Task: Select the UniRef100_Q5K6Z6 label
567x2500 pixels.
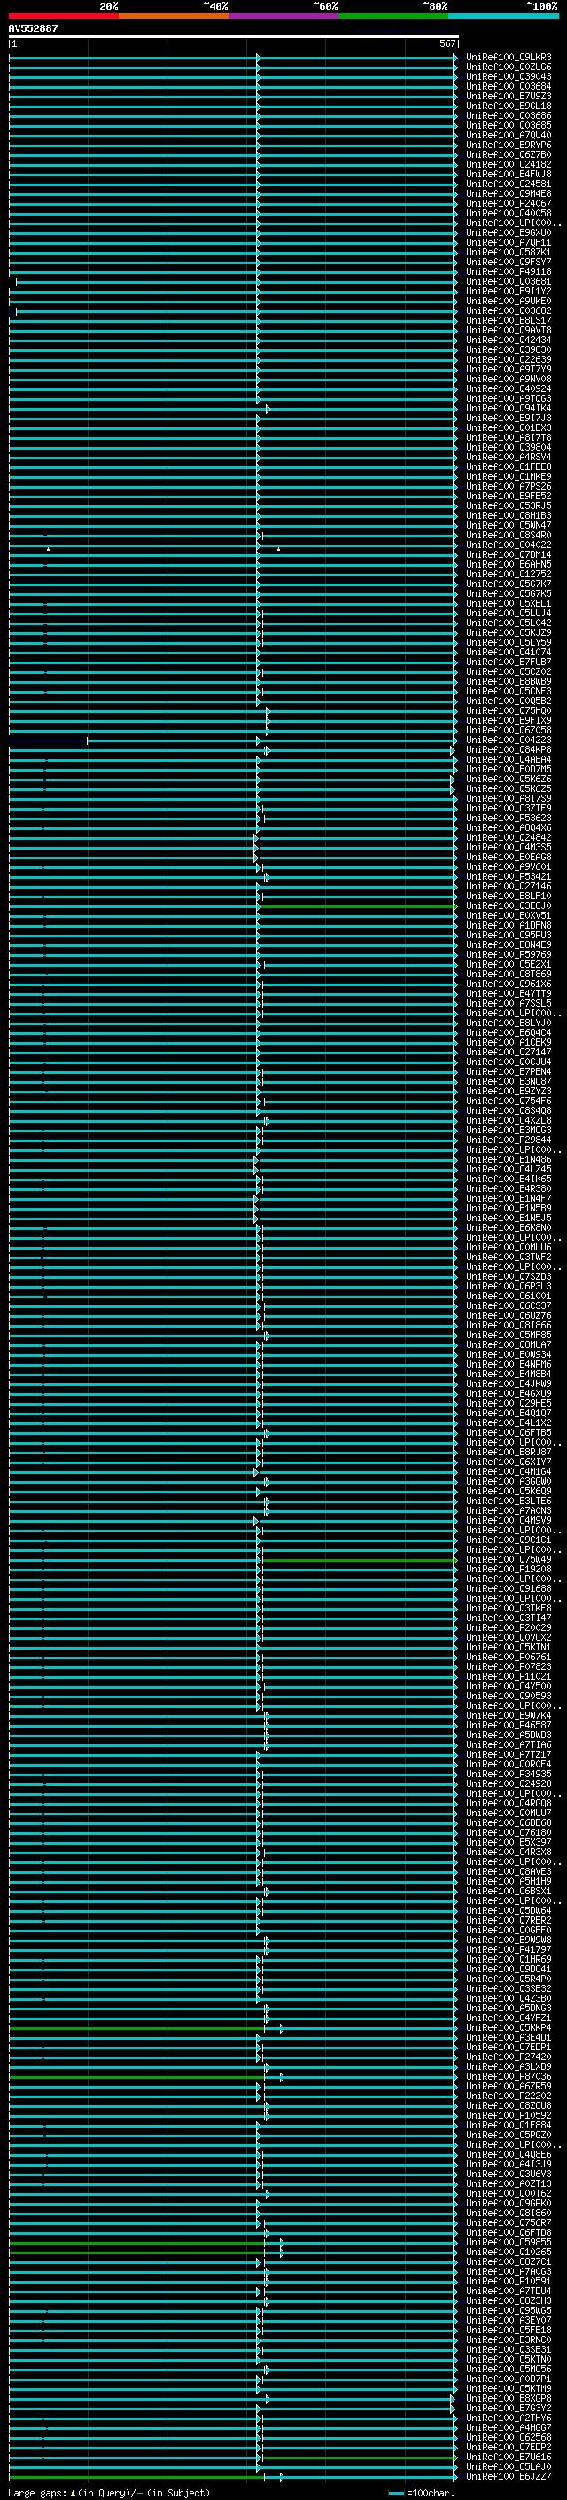Action: coord(509,779)
